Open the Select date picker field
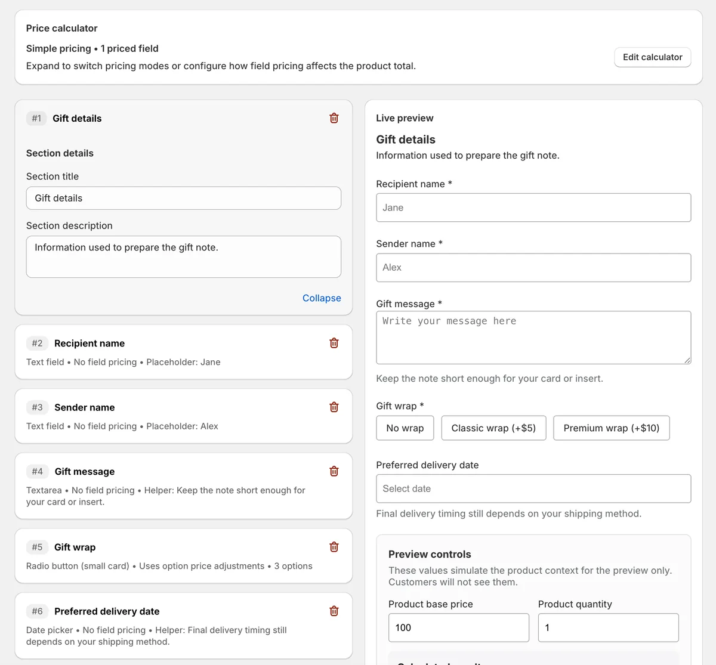The image size is (716, 665). 533,488
